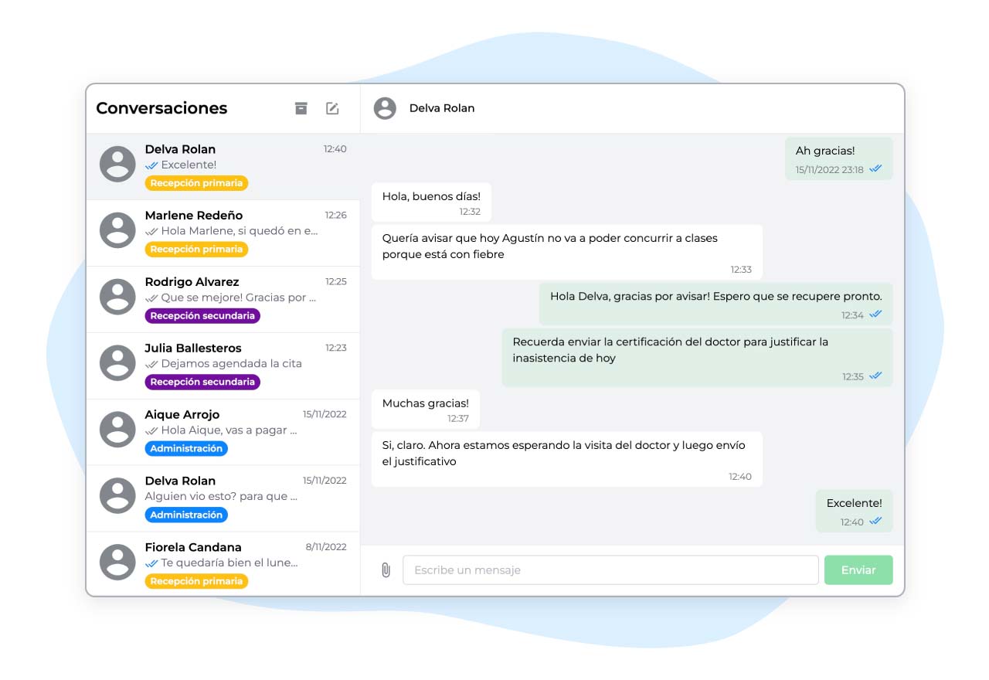Click the Recepción primaria tag under Delva Rolan
Viewport: 989px width, 680px height.
pos(195,182)
